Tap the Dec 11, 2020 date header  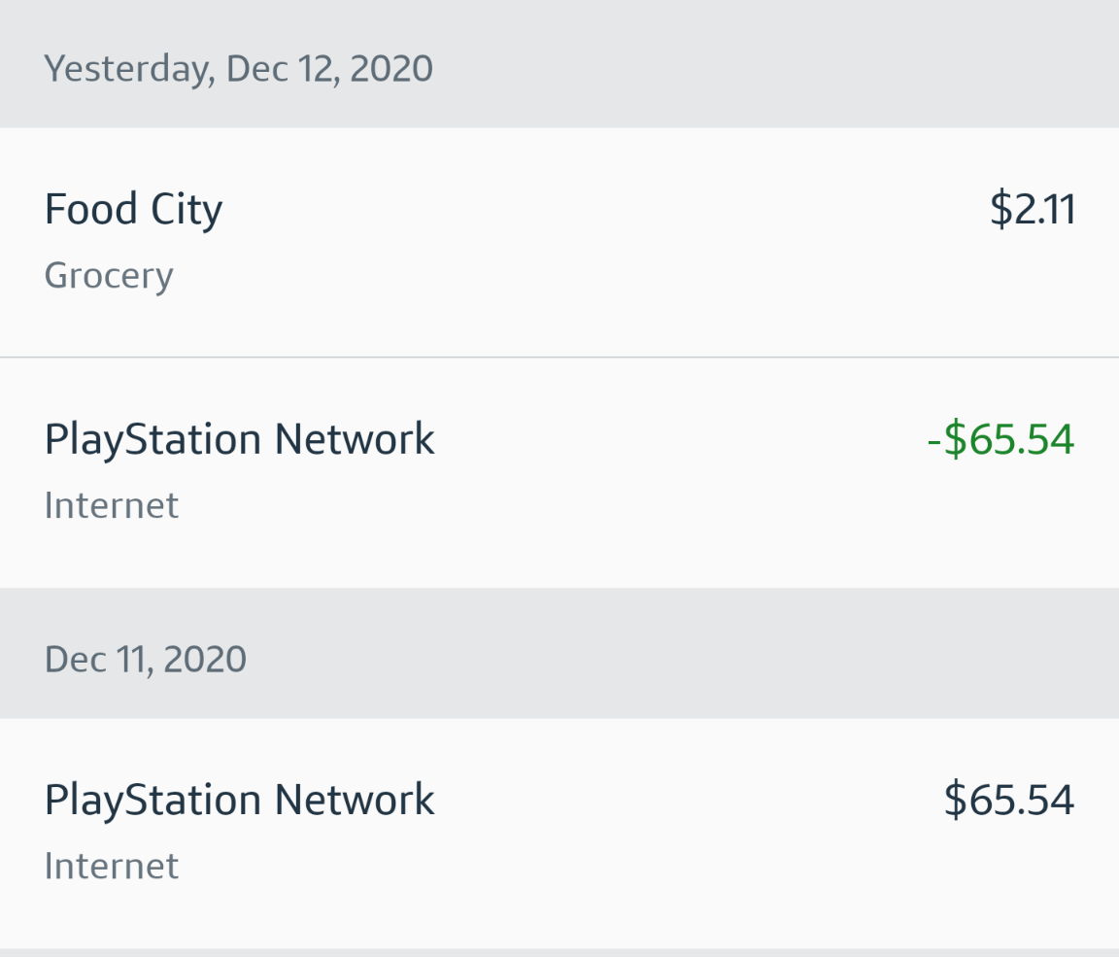tap(146, 660)
